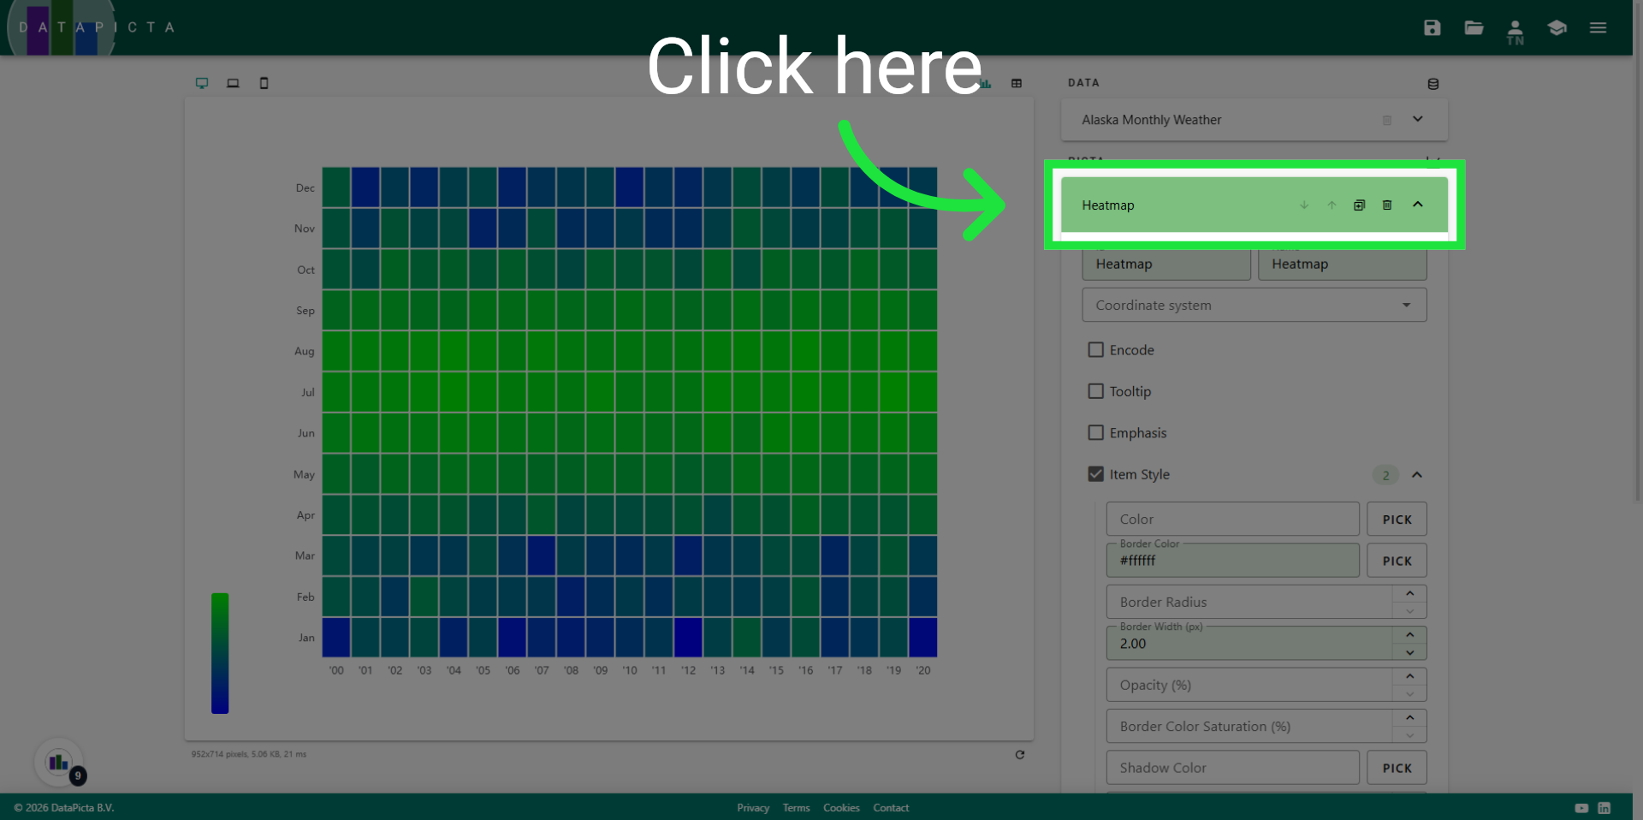Click the refresh icon below the chart
The image size is (1643, 820).
[x=1019, y=754]
